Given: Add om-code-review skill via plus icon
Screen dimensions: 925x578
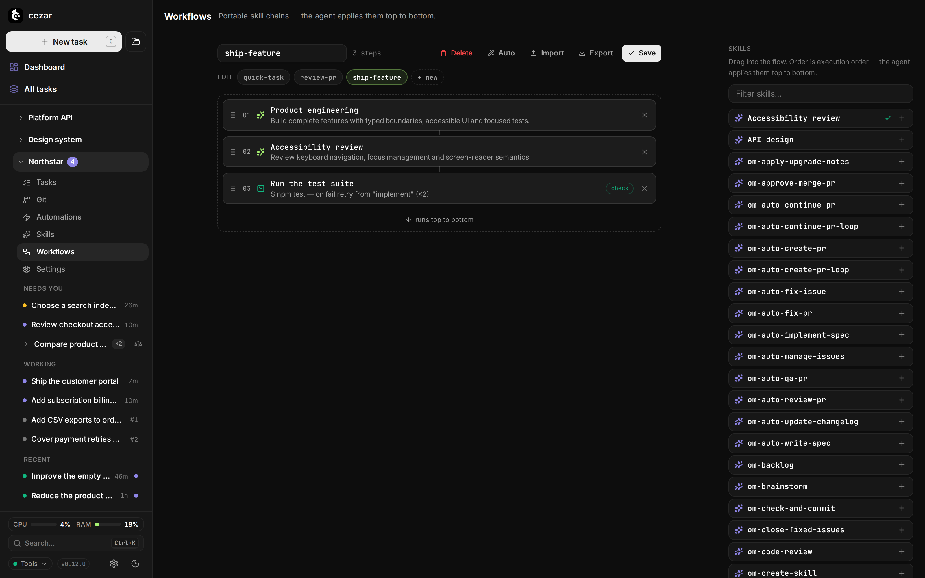Looking at the screenshot, I should (902, 551).
